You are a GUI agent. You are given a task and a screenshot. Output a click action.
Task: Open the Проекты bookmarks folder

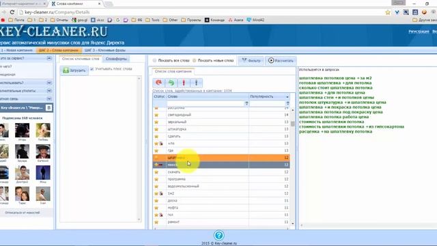(x=191, y=20)
